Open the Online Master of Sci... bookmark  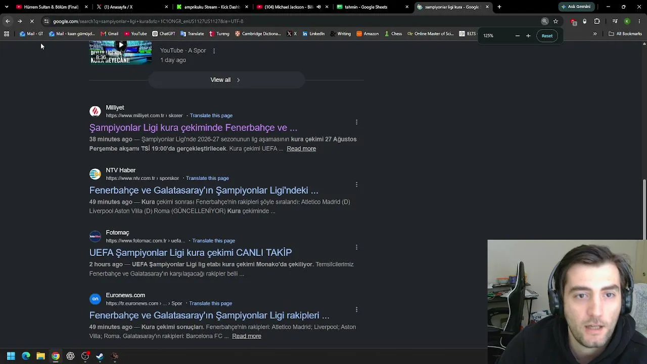[431, 34]
